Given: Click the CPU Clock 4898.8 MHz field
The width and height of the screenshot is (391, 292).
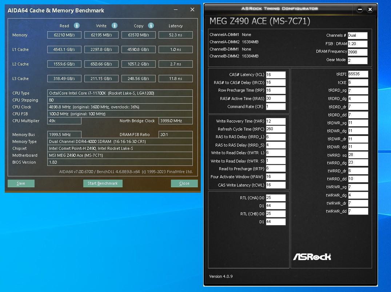Looking at the screenshot, I should (120, 107).
